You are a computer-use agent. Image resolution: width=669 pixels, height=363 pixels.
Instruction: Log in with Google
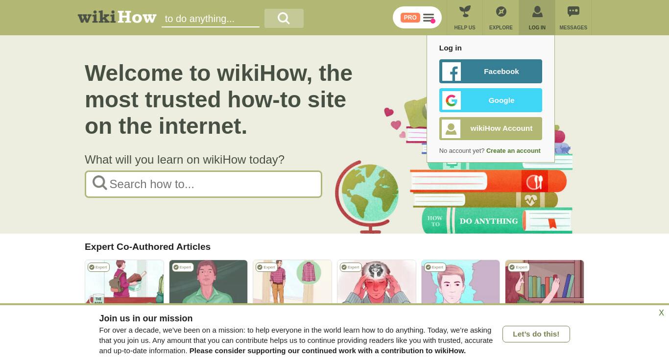491,100
